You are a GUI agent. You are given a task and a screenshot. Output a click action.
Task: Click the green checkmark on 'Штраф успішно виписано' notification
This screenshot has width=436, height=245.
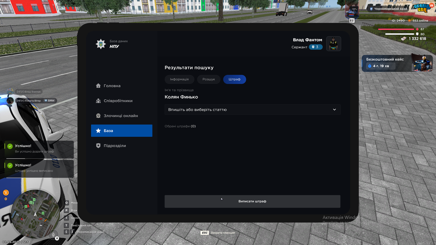[10, 165]
